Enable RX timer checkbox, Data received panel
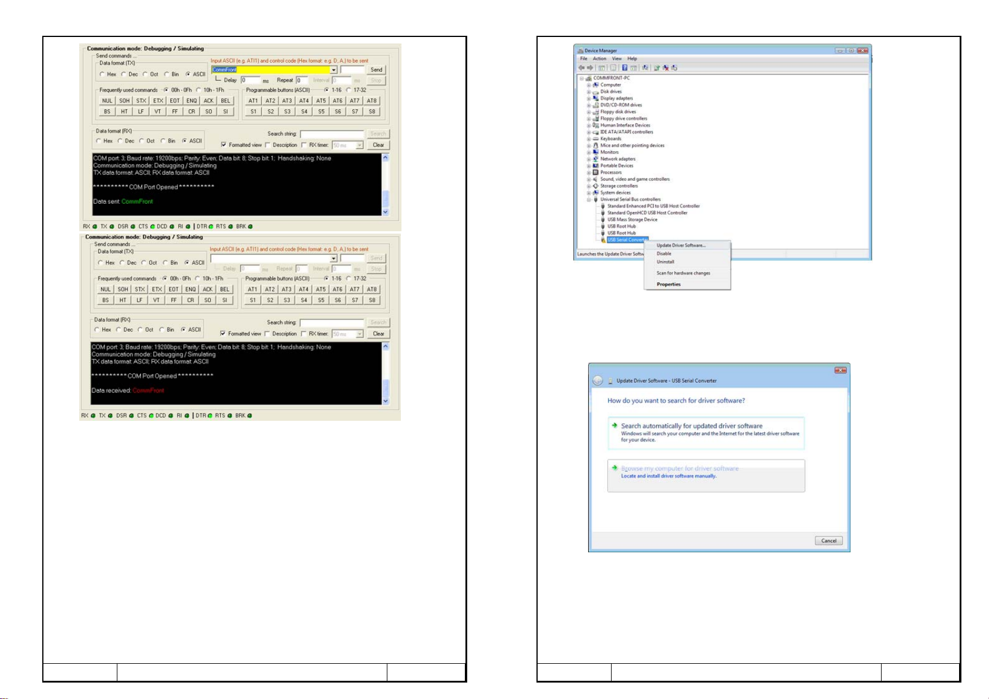The width and height of the screenshot is (989, 699). tap(303, 334)
